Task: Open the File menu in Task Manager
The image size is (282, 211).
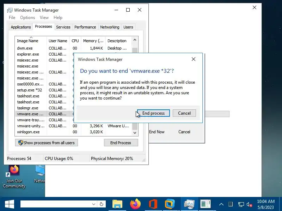Action: pos(12,18)
